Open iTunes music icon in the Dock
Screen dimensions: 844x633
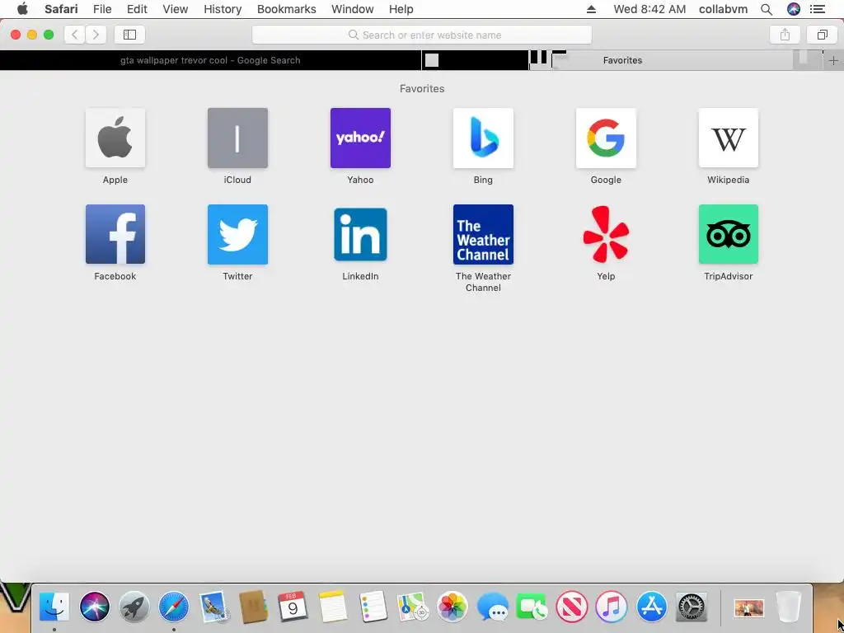pos(612,607)
